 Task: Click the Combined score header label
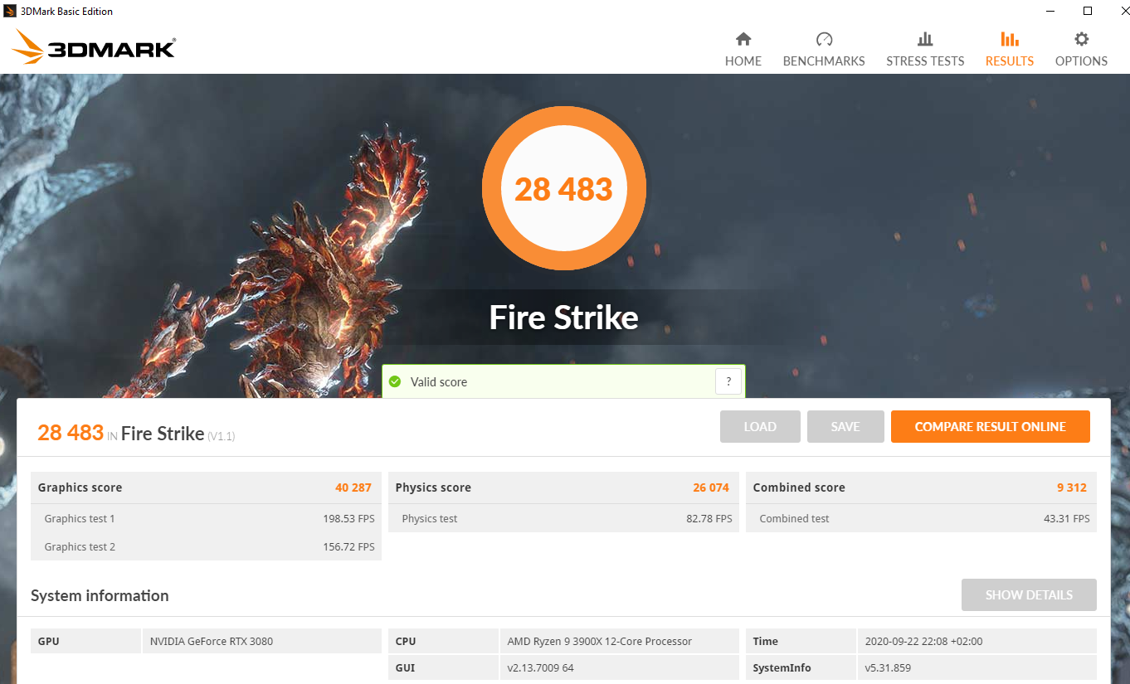pyautogui.click(x=799, y=488)
